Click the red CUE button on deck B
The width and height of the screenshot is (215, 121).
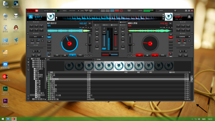pyautogui.click(x=139, y=55)
